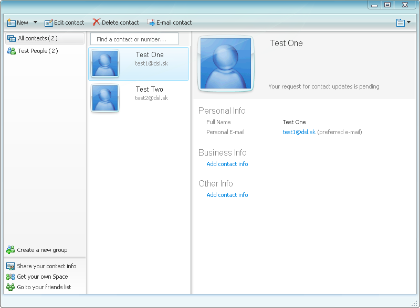The width and height of the screenshot is (420, 308).
Task: Click Test One name in contact list
Action: pyautogui.click(x=150, y=55)
